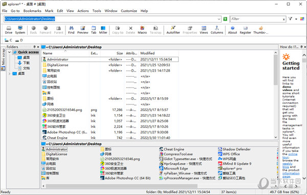
Task: Click the filter funnel icon
Action: point(290,19)
